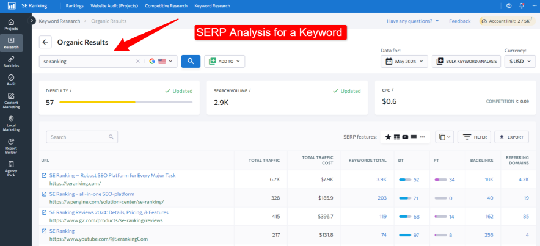
Task: Click the Account limit 2 / 5K badge
Action: (x=508, y=21)
